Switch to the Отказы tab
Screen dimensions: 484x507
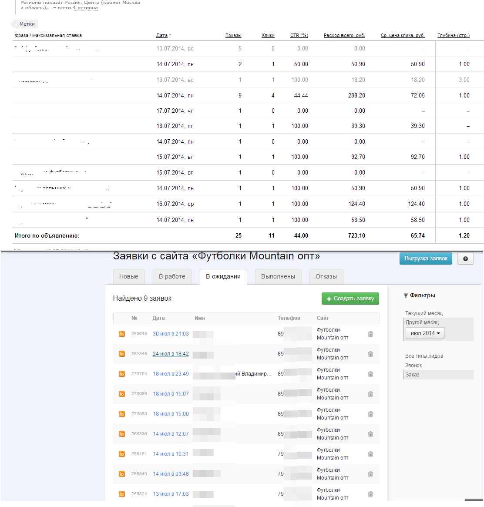(326, 276)
